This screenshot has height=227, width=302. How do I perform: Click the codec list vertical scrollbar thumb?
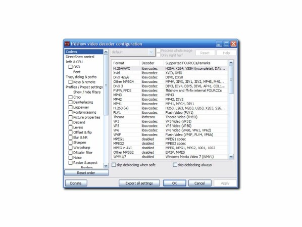click(231, 80)
